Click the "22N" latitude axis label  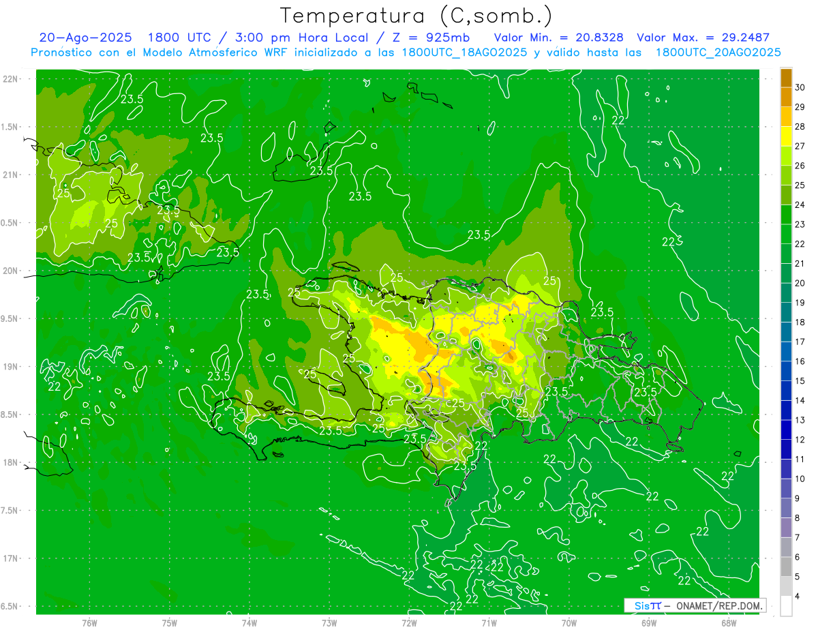pyautogui.click(x=12, y=78)
